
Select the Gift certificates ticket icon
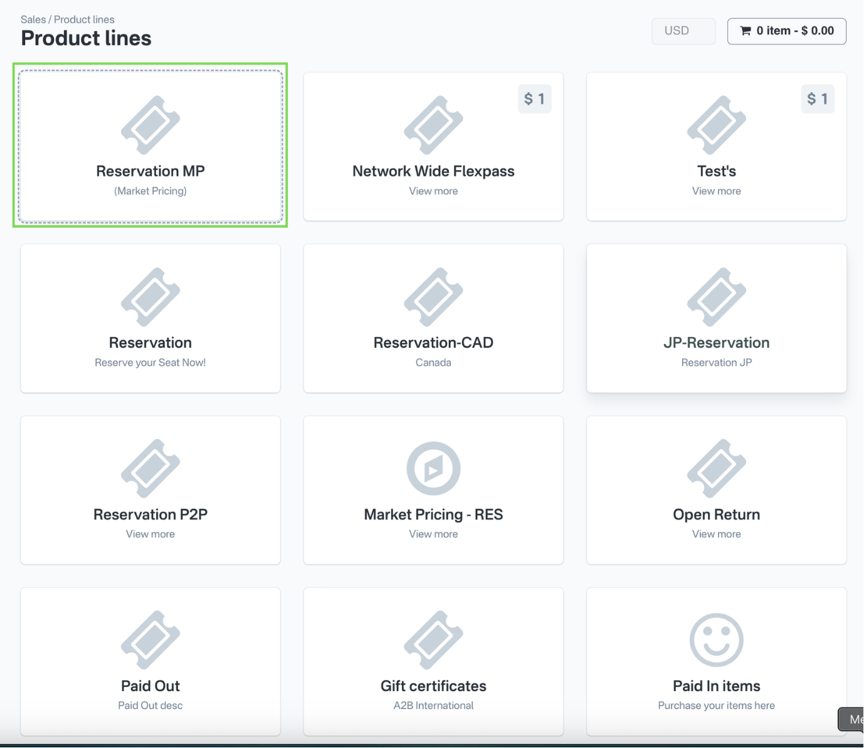[433, 639]
